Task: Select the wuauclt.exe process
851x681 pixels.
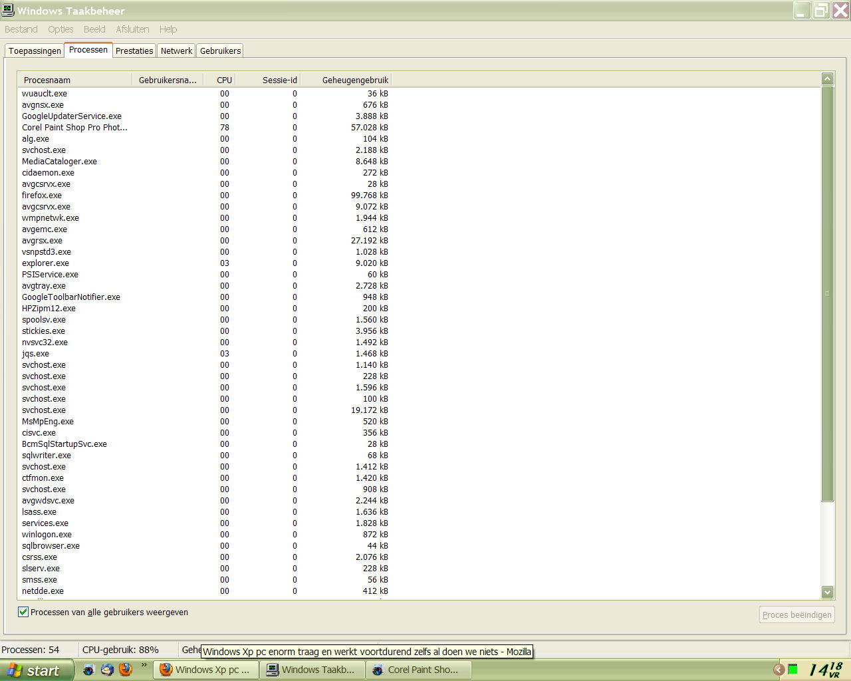Action: coord(205,94)
